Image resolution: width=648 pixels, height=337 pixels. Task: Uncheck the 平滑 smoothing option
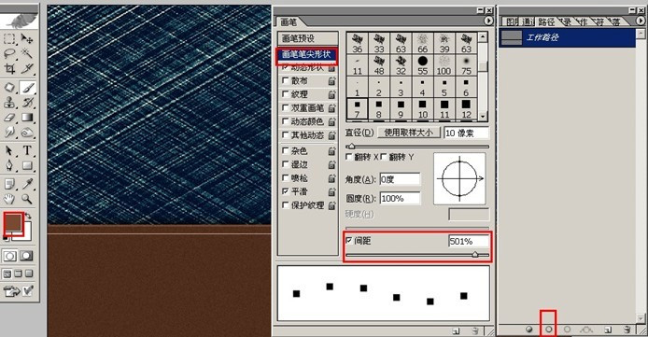(x=285, y=191)
